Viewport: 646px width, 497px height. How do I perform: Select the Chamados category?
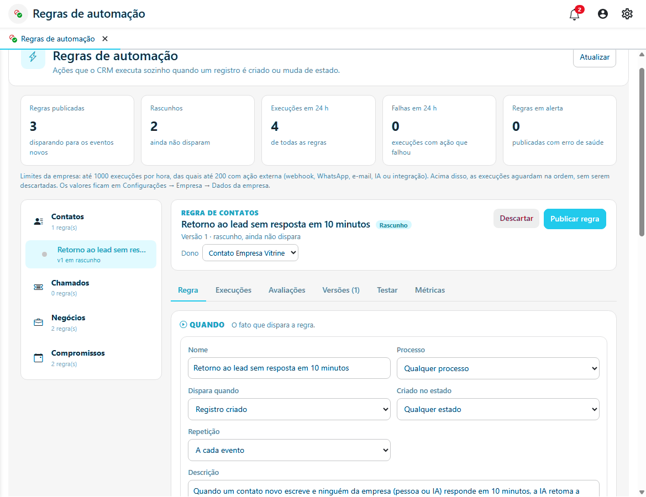tap(91, 287)
